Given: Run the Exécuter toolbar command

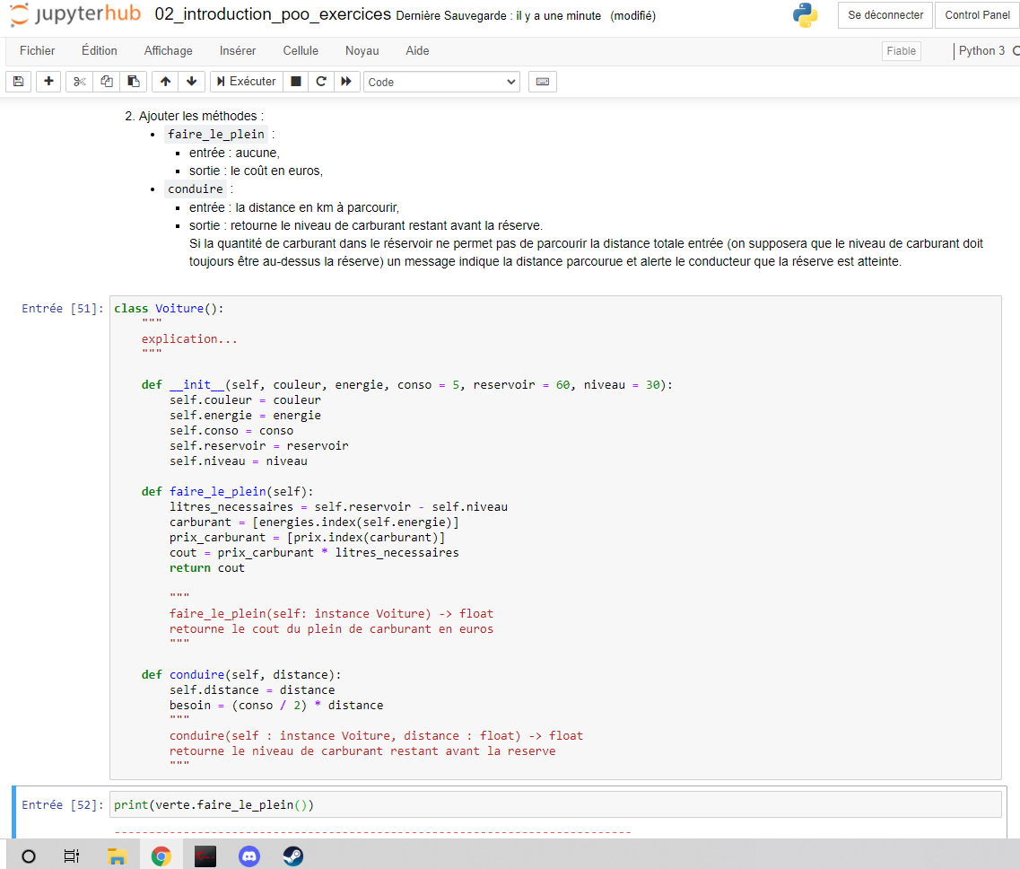Looking at the screenshot, I should click(245, 81).
